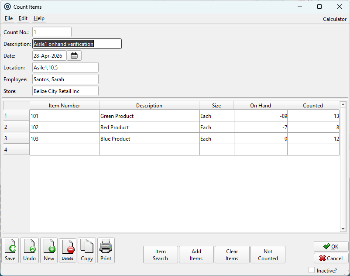Click the Counted column header
This screenshot has width=350, height=276.
click(x=313, y=105)
